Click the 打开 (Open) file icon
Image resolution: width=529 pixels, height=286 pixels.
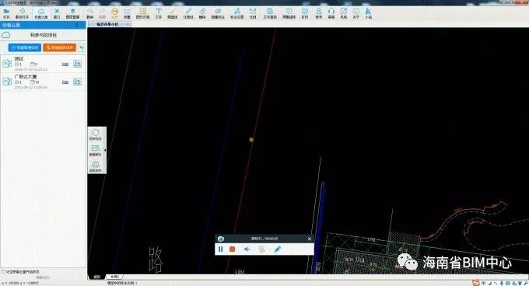point(6,13)
